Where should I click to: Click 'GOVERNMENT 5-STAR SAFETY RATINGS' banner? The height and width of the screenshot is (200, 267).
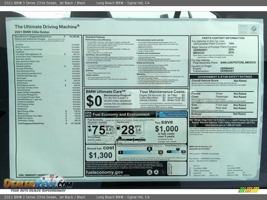(x=225, y=77)
